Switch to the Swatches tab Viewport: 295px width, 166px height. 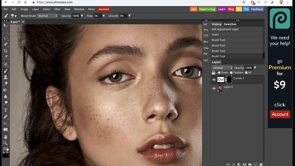tap(230, 24)
